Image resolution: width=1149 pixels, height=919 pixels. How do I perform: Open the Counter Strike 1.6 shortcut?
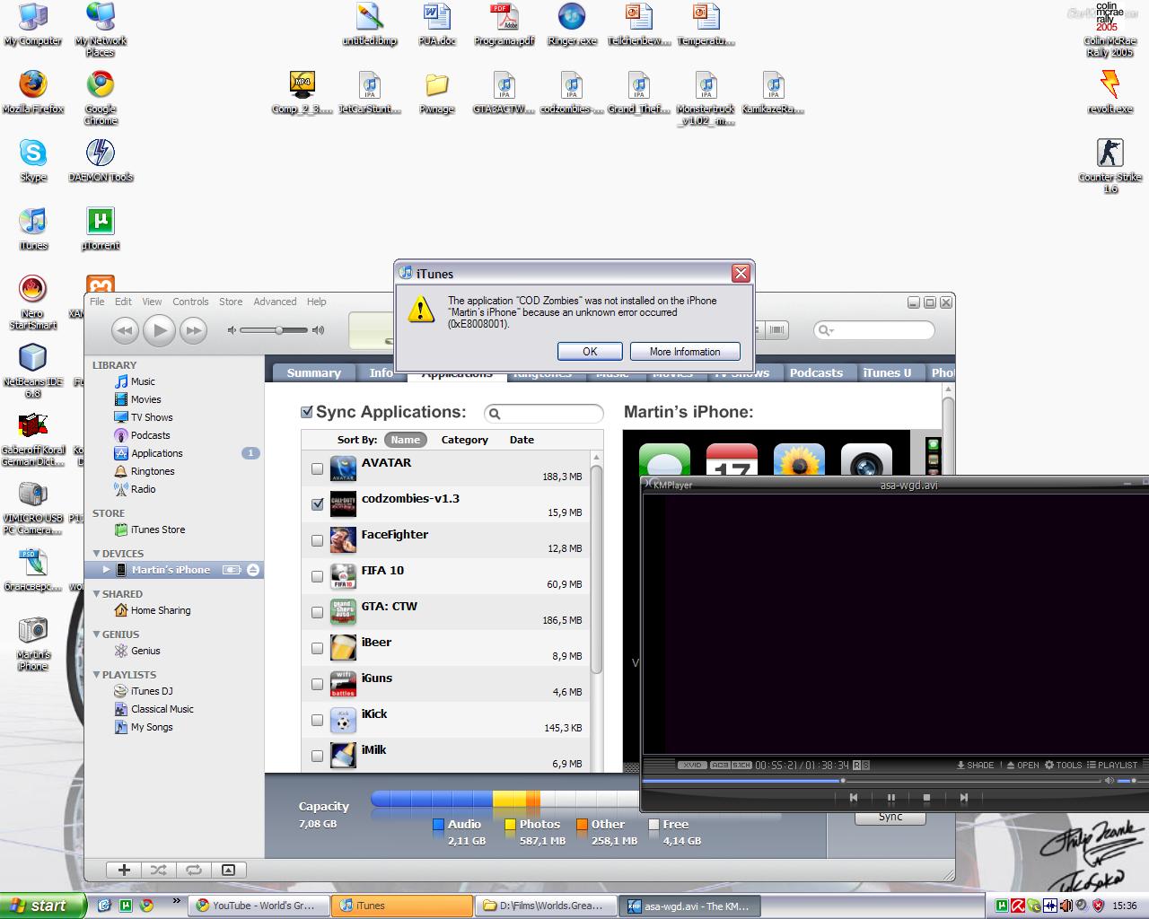[x=1110, y=166]
